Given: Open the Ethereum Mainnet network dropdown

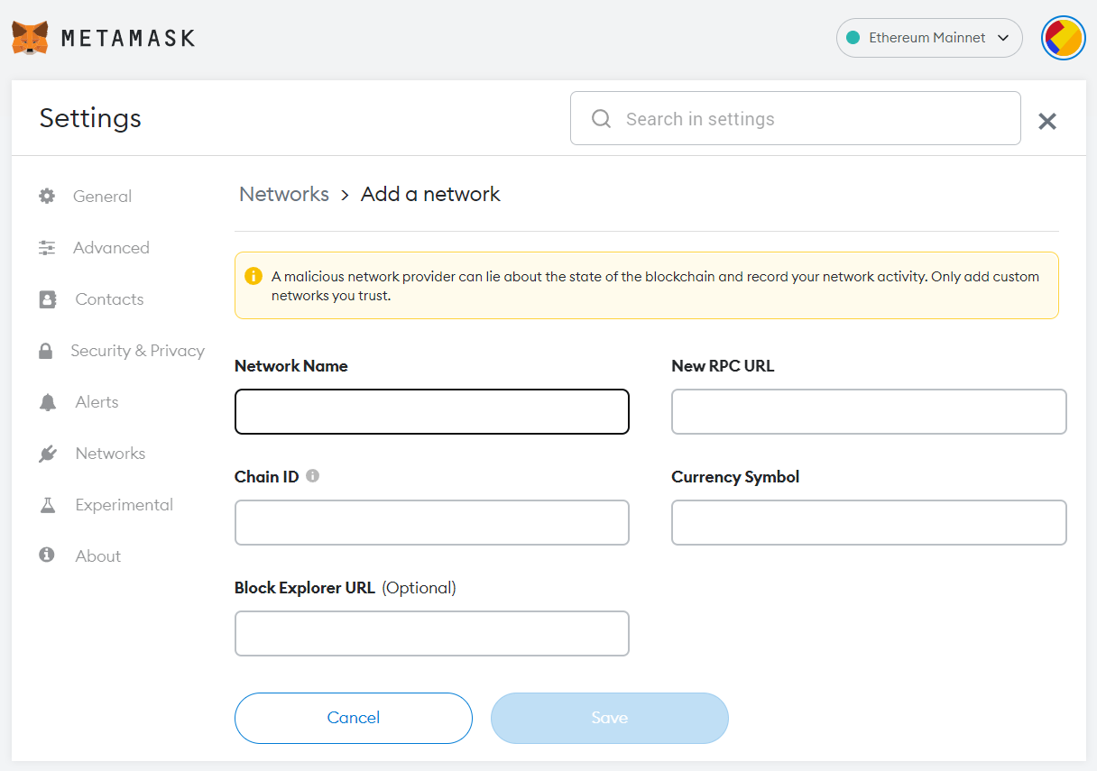Looking at the screenshot, I should click(929, 38).
